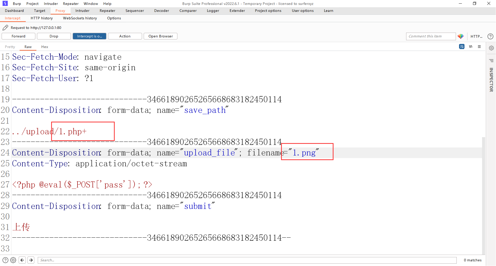496x266 pixels.
Task: Open the Proxy Options sub-tab
Action: 114,18
